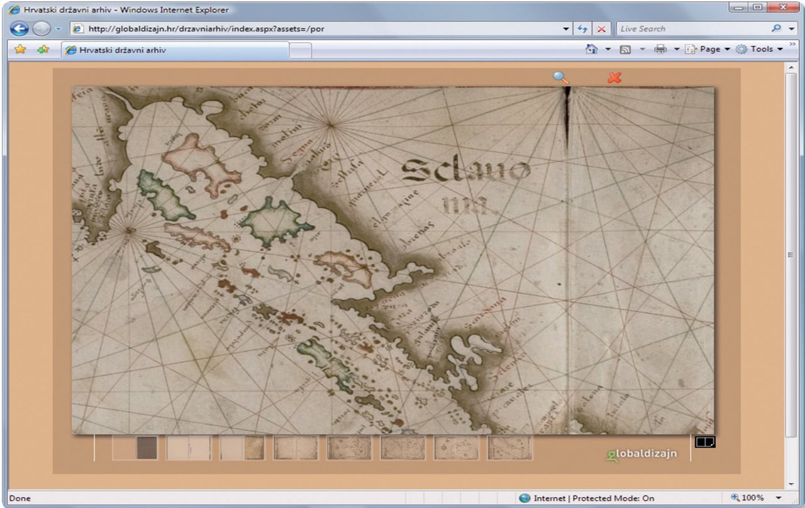Screen dimensions: 805x508
Task: Click the Internet Explorer title bar icon
Action: (x=14, y=9)
